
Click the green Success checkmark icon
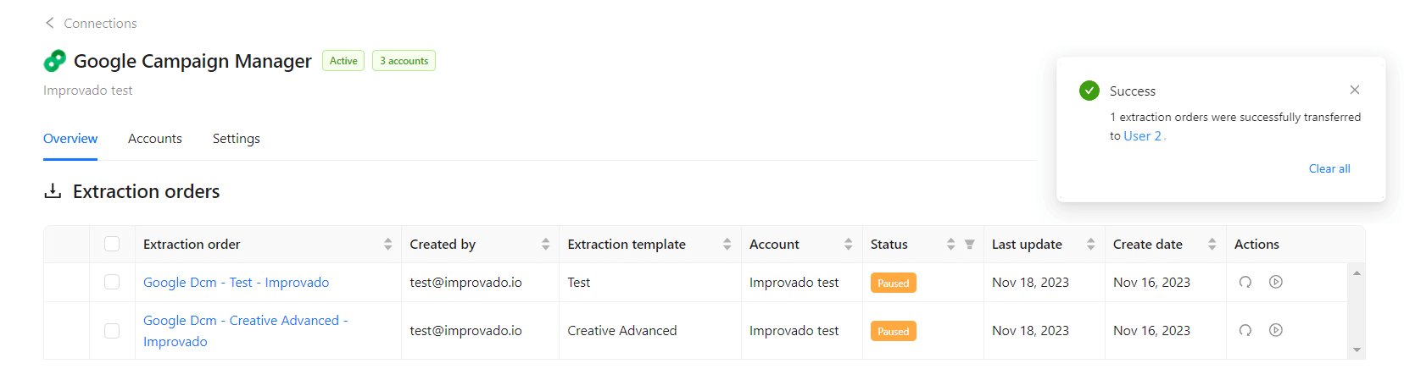(1089, 91)
